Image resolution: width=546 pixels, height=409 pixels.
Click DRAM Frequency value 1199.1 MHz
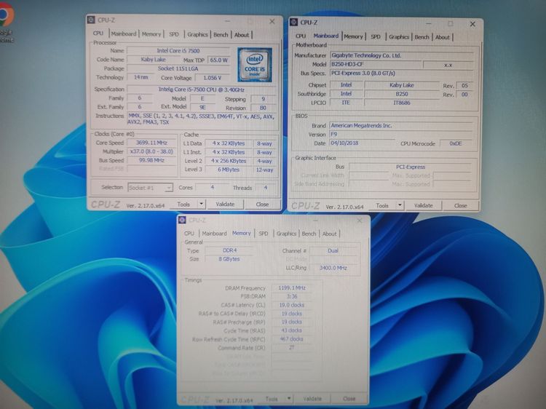pyautogui.click(x=292, y=288)
